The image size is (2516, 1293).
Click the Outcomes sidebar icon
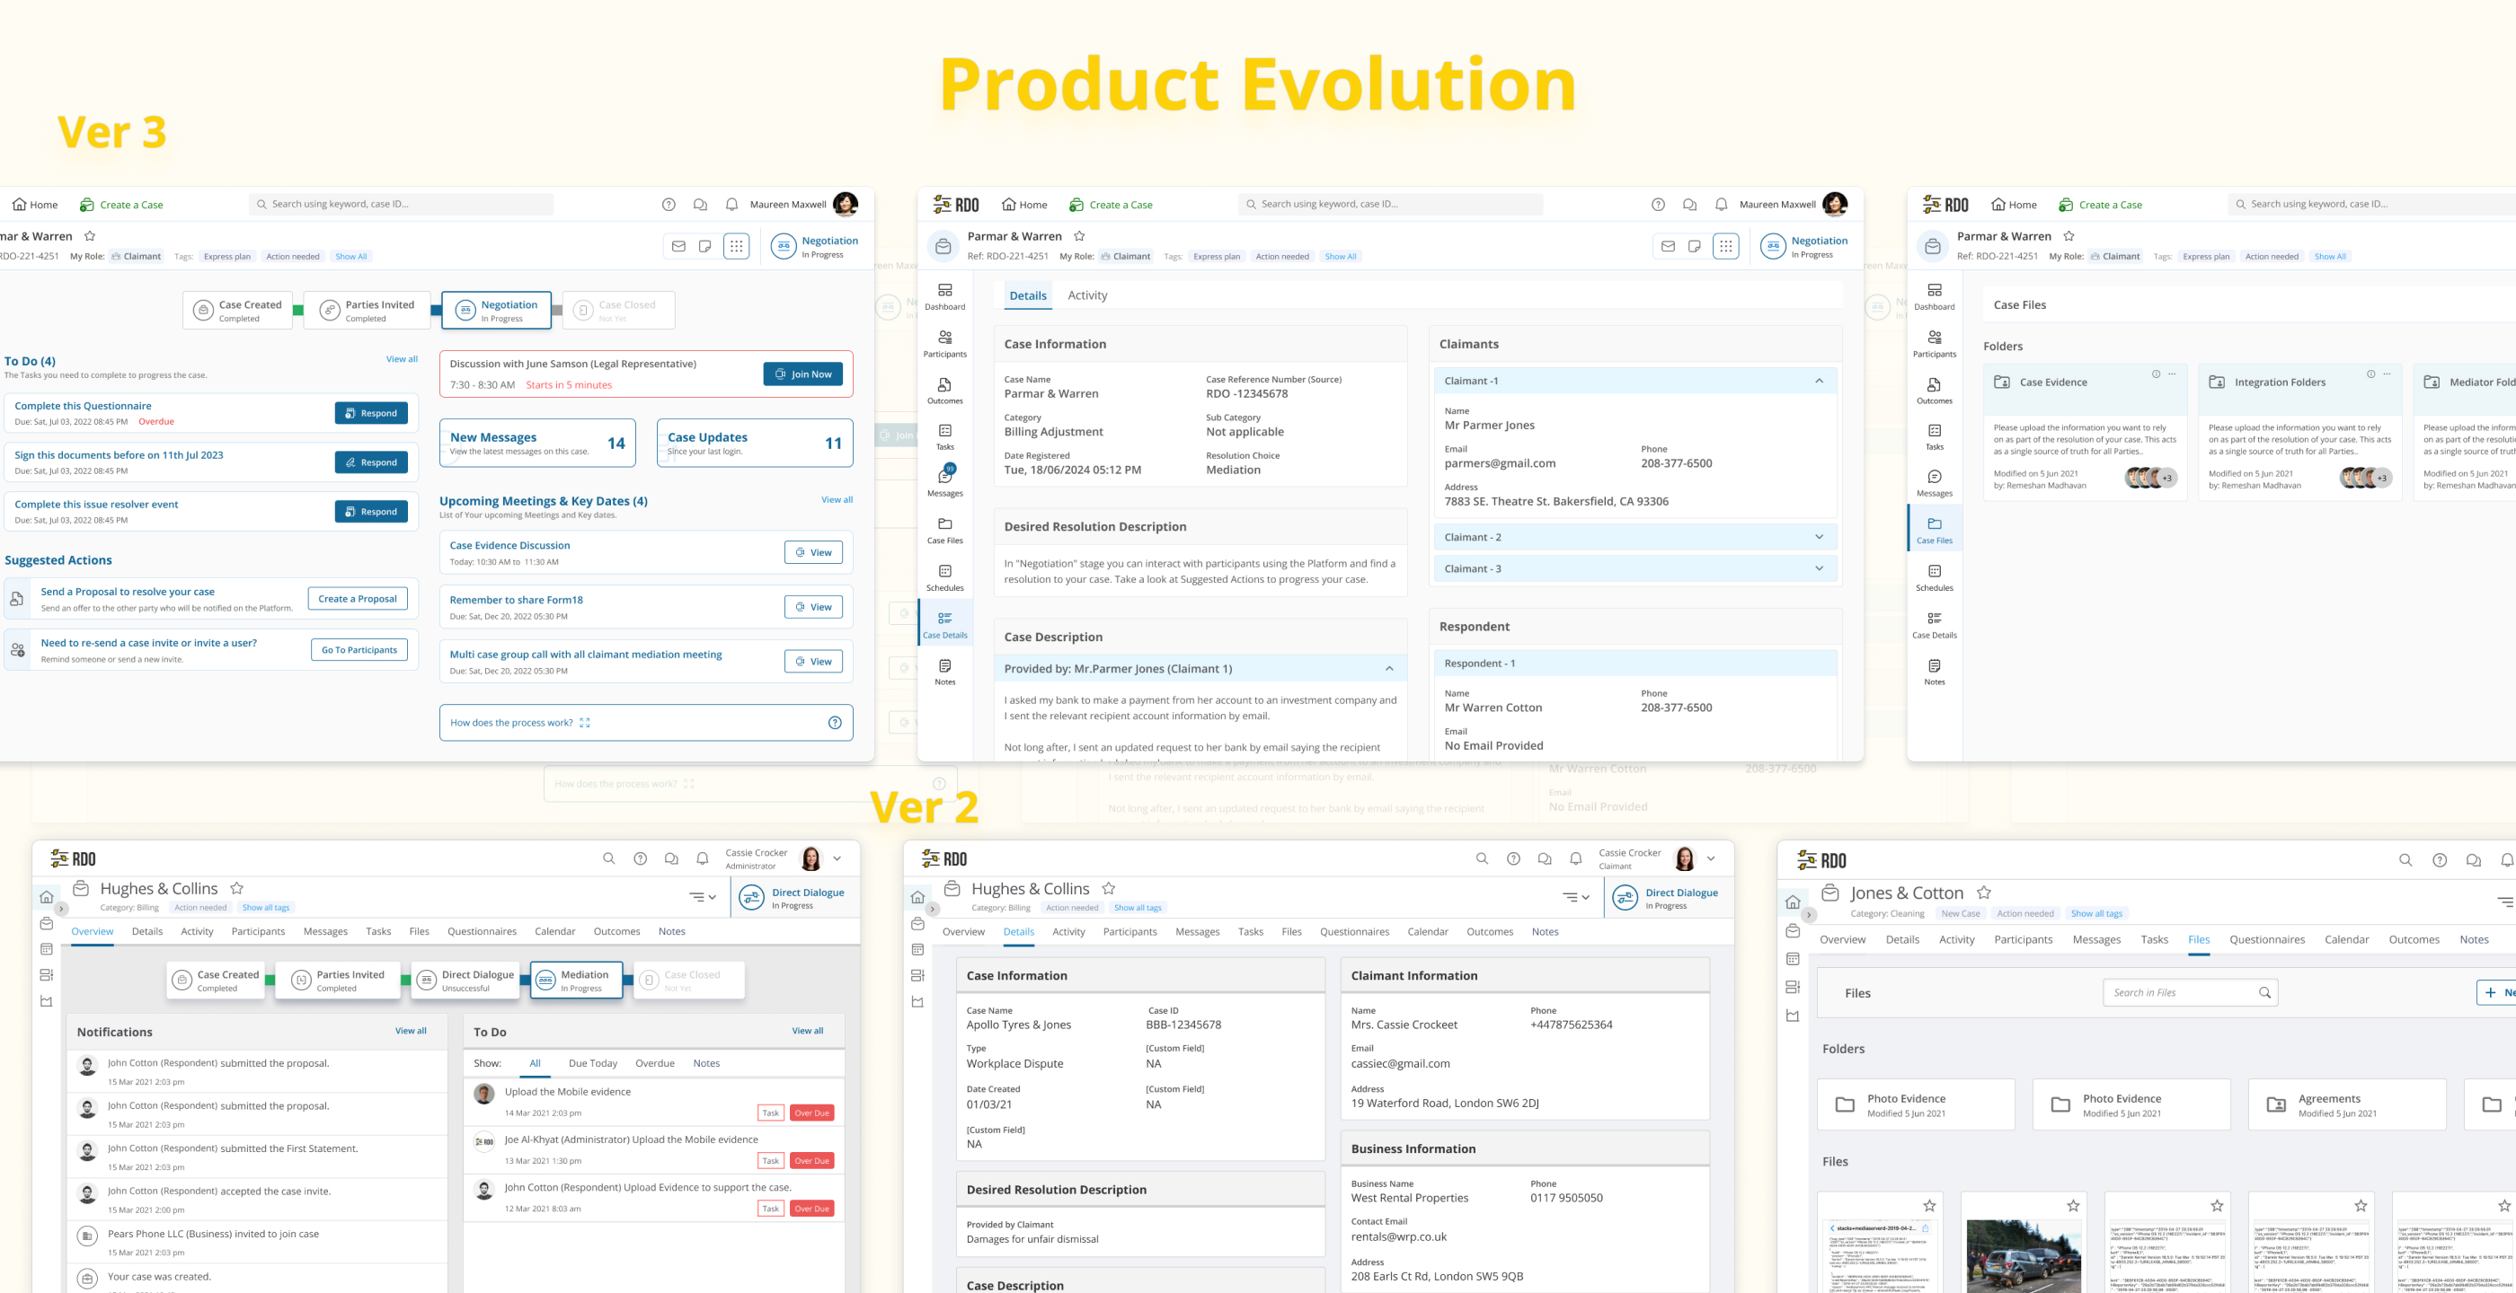944,390
